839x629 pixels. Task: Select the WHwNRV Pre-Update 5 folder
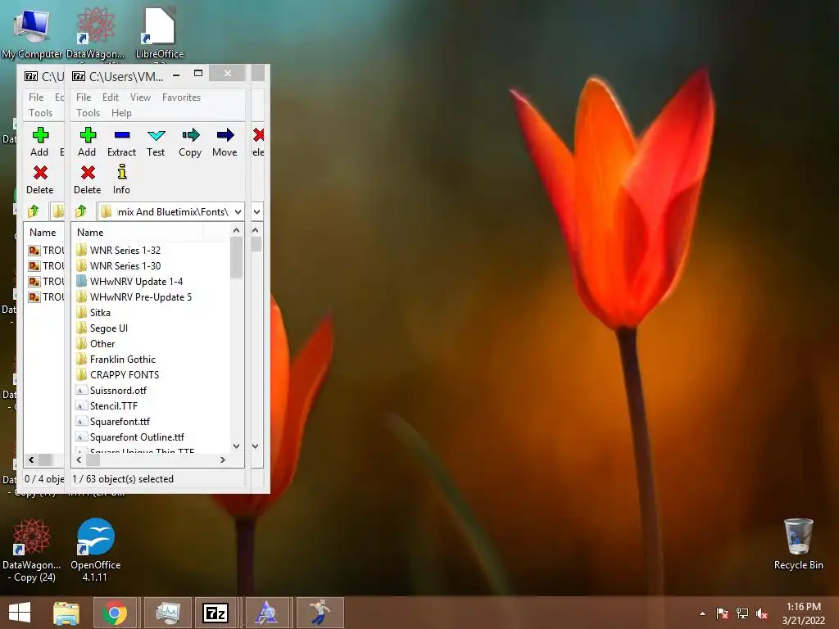coord(141,296)
